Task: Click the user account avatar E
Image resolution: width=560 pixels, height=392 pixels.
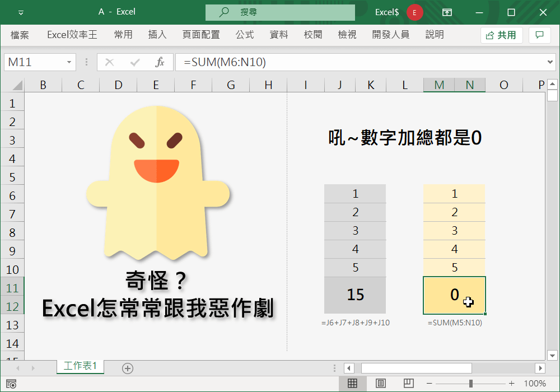Action: (415, 12)
